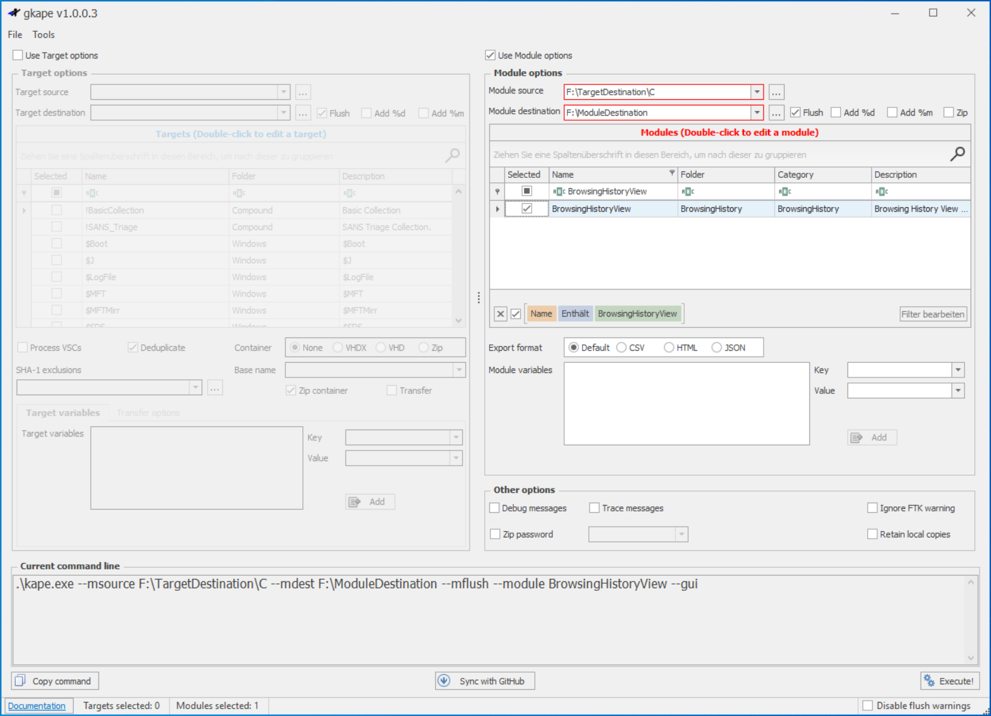Click the Module variables text area
The image size is (991, 716).
[687, 403]
